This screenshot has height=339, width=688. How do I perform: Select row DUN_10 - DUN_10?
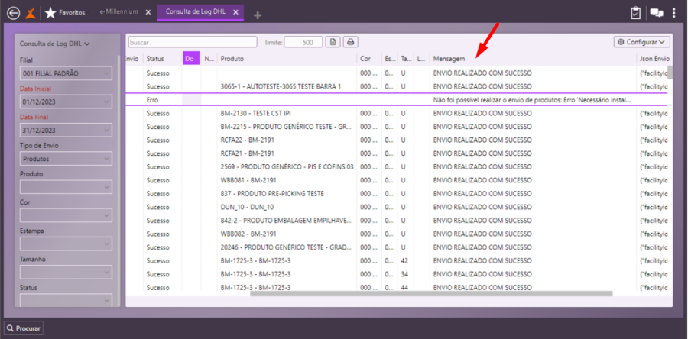pyautogui.click(x=397, y=207)
